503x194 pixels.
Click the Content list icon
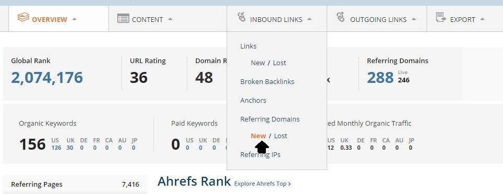pos(123,18)
